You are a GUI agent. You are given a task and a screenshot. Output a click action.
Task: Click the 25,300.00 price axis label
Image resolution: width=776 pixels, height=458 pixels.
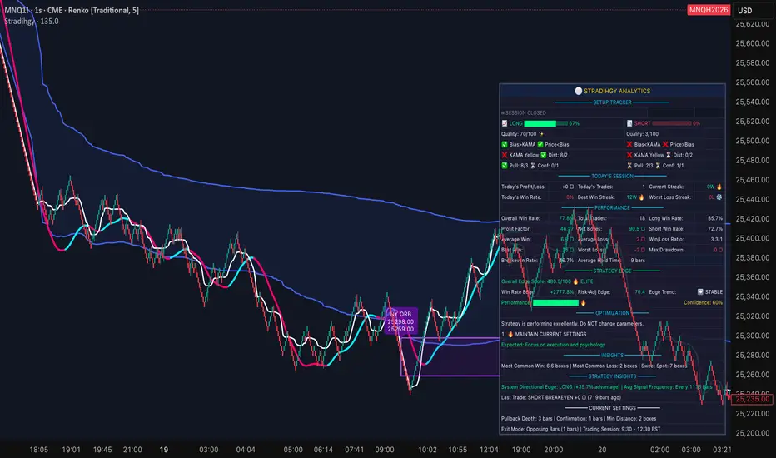point(752,336)
